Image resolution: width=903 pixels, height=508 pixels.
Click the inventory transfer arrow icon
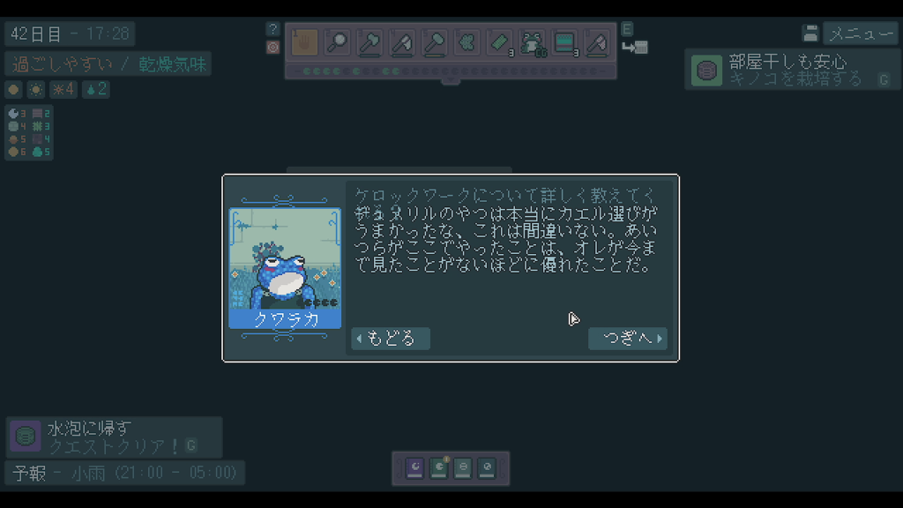635,48
